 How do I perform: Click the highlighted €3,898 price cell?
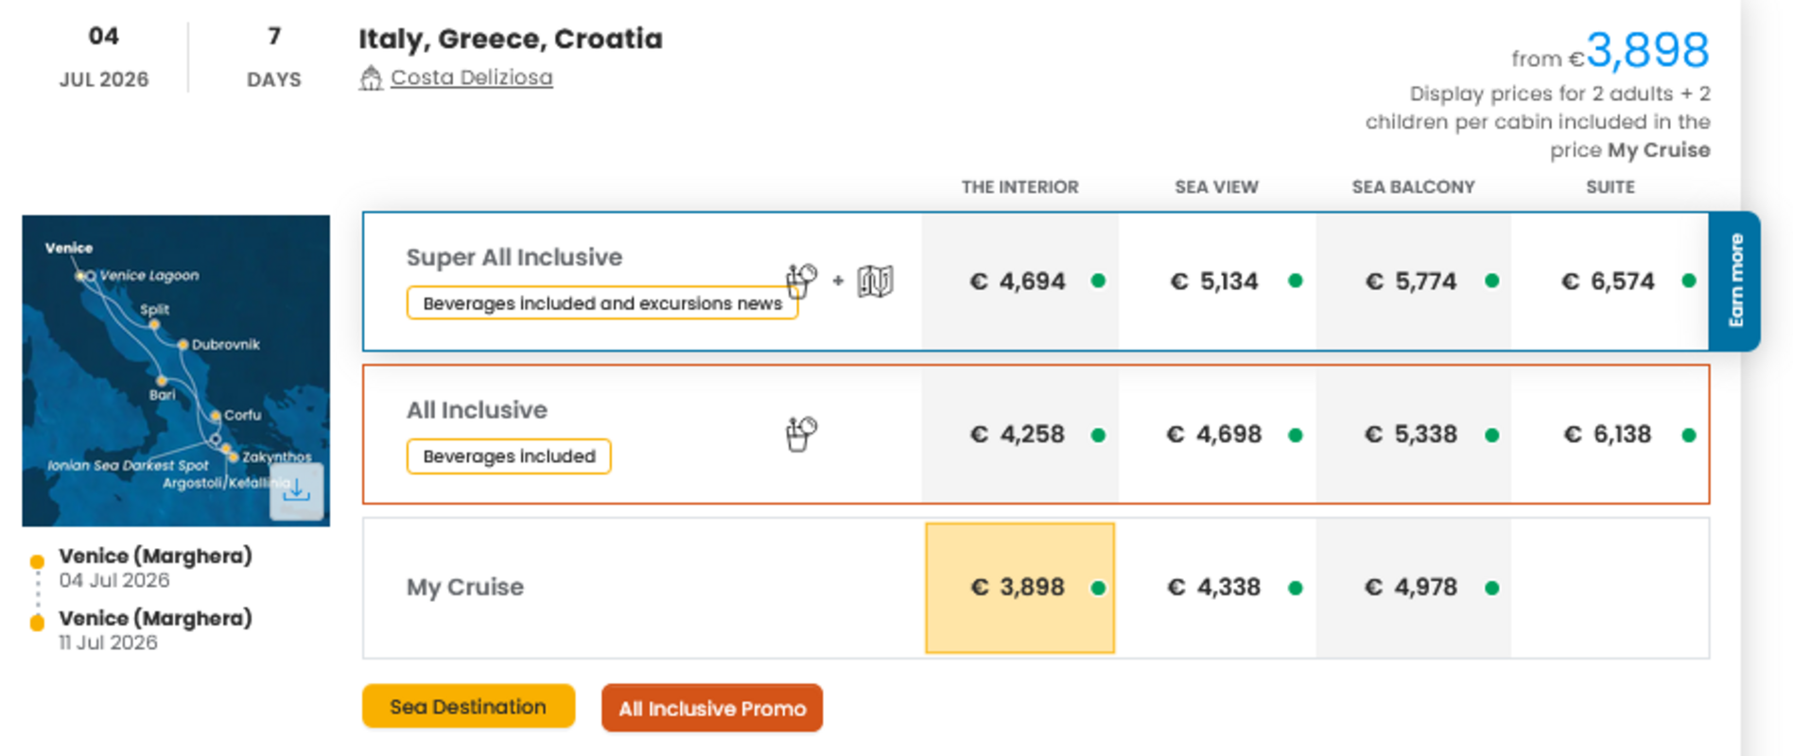coord(1019,587)
